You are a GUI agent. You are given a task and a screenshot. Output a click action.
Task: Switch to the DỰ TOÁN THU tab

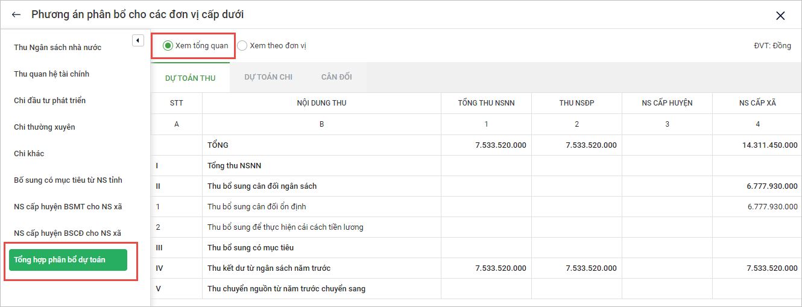pos(190,78)
